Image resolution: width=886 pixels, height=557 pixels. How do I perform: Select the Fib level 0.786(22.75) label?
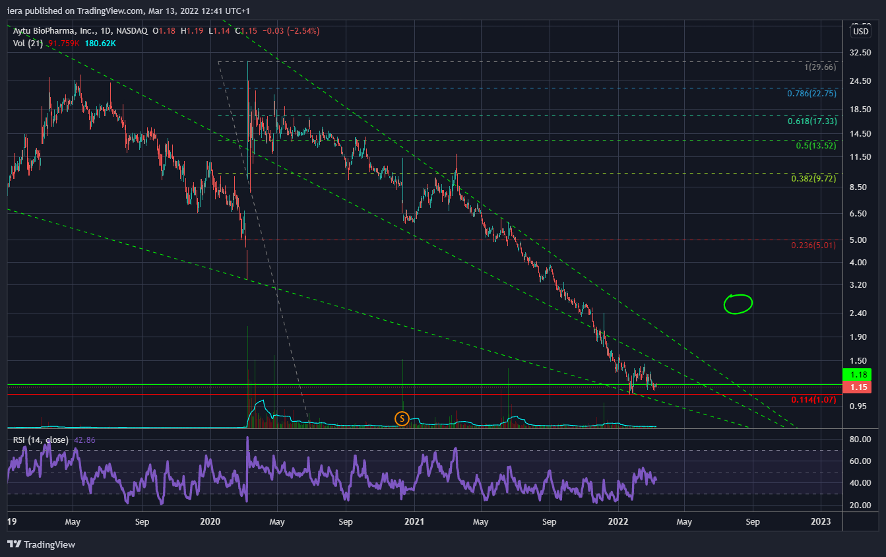[811, 93]
